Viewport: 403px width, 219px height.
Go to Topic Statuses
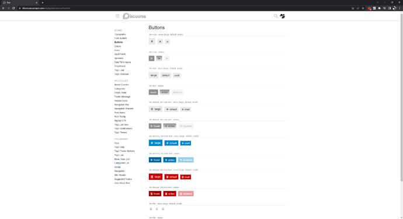pyautogui.click(x=121, y=74)
